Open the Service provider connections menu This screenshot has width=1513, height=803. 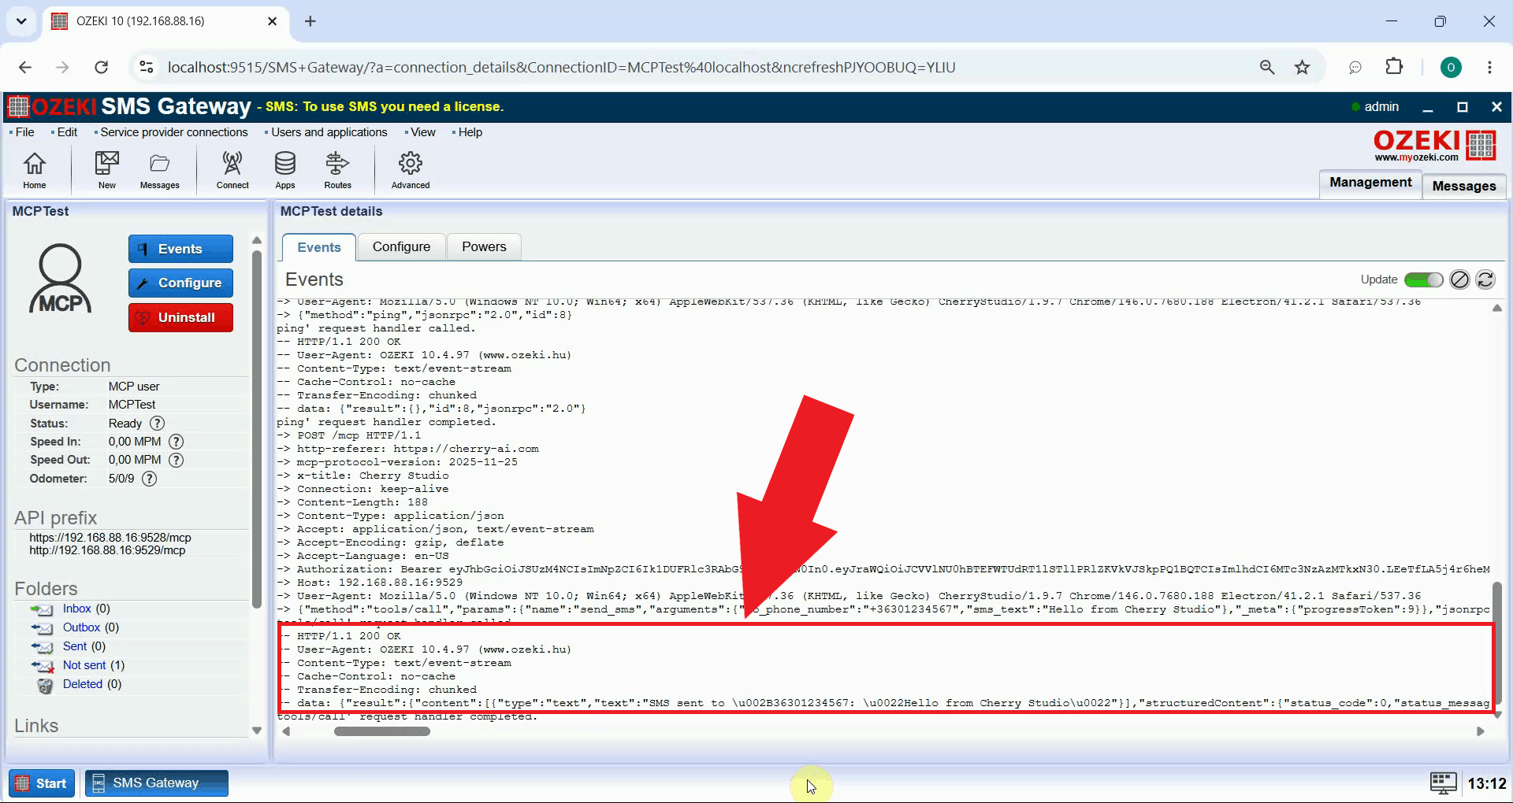click(x=173, y=132)
